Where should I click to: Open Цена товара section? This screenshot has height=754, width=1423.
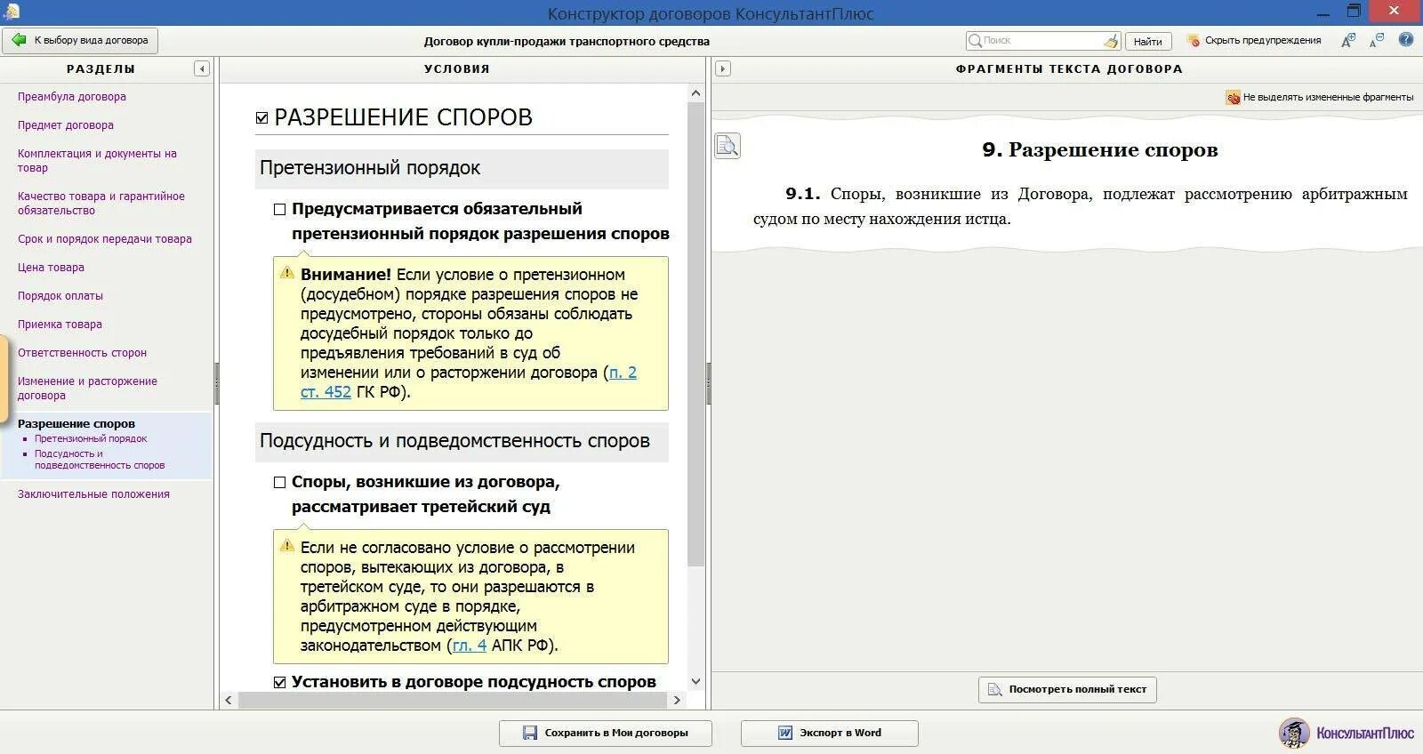point(51,268)
